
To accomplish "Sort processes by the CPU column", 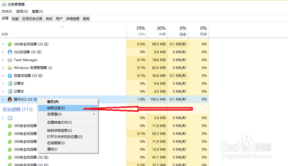I will [x=137, y=32].
